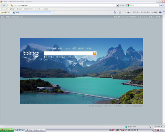Click the Bing link in page header
This screenshot has width=165, height=132.
pos(3,17)
